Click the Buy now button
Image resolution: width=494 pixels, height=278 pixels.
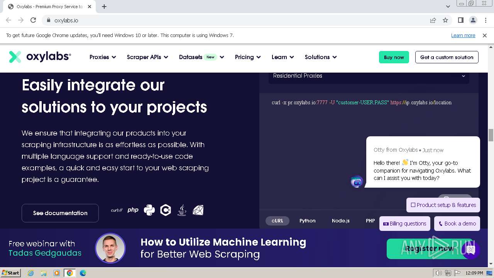394,57
